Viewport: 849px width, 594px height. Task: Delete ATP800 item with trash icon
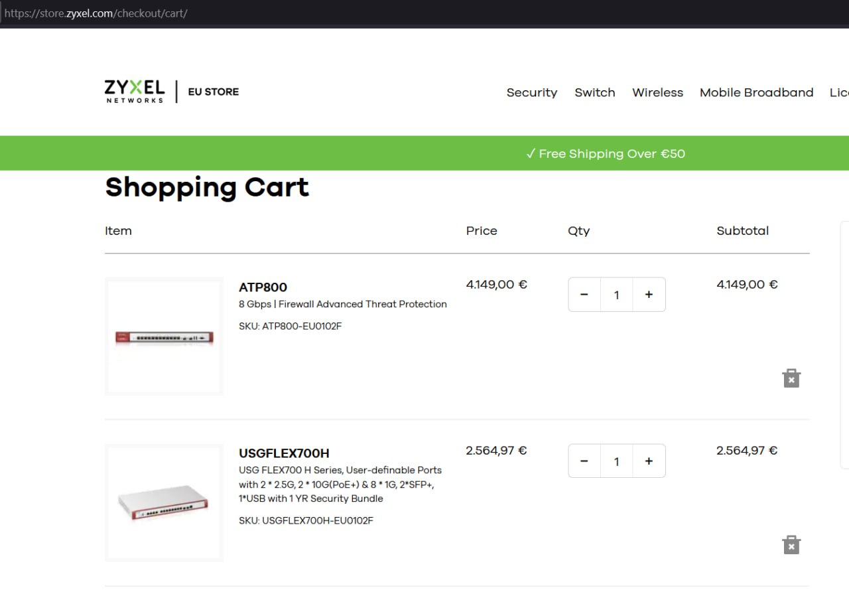click(x=791, y=378)
